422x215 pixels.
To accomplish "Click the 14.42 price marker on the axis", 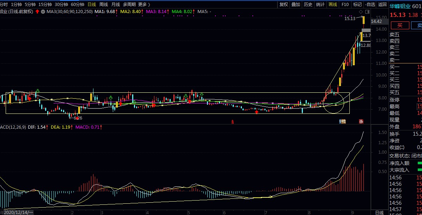I will click(x=377, y=21).
